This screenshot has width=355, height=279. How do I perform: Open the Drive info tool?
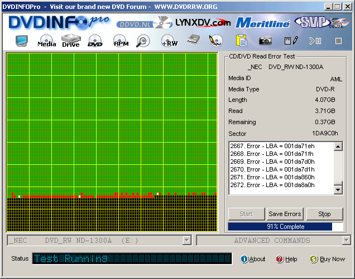(x=71, y=41)
